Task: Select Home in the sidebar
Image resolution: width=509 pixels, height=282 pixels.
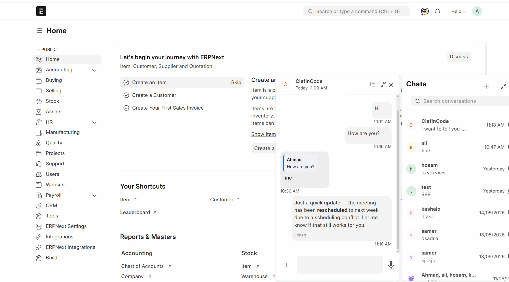Action: click(67, 59)
